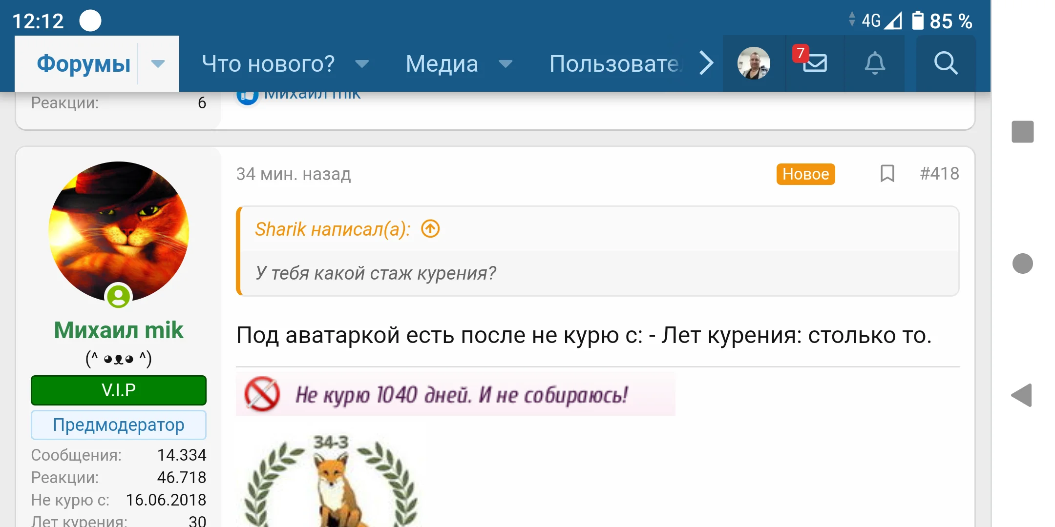Tap Android back triangle button
Image resolution: width=1055 pixels, height=527 pixels.
coord(1022,395)
